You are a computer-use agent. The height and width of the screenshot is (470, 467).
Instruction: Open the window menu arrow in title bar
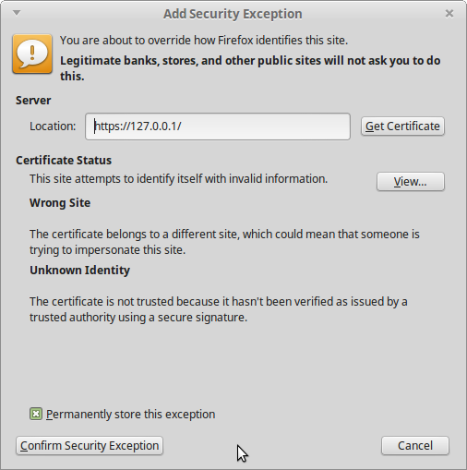17,13
